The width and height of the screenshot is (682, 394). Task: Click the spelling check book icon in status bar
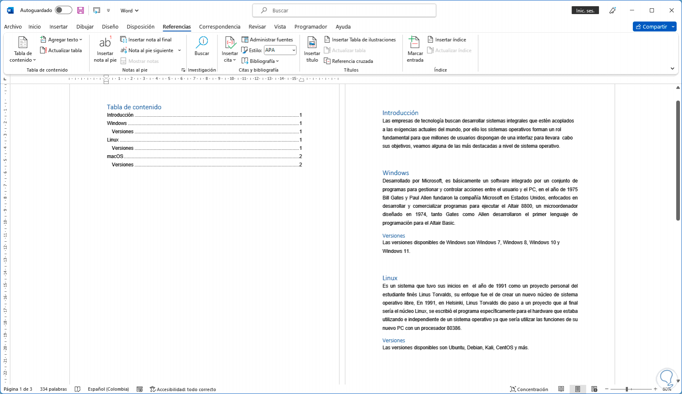pyautogui.click(x=77, y=389)
